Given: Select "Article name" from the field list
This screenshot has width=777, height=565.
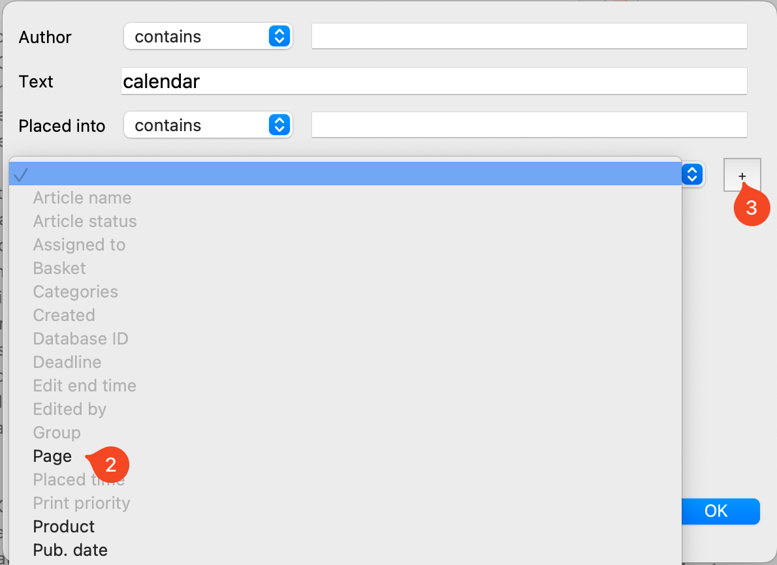Looking at the screenshot, I should coord(82,198).
